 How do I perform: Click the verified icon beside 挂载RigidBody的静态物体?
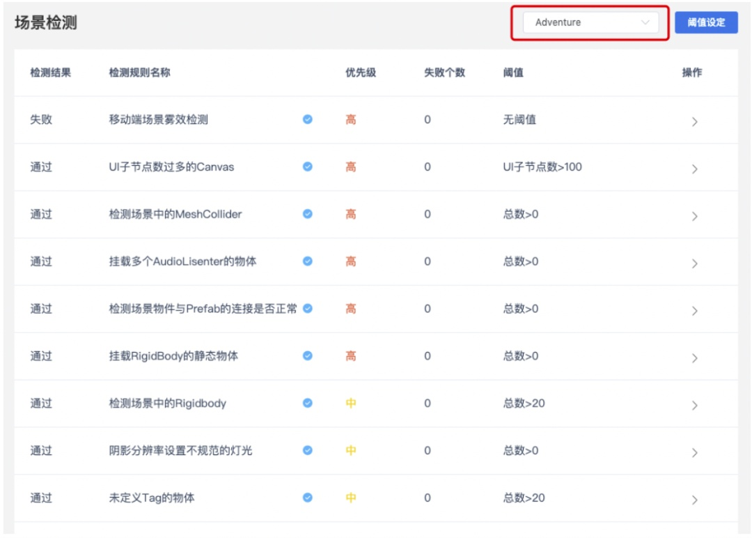click(307, 355)
